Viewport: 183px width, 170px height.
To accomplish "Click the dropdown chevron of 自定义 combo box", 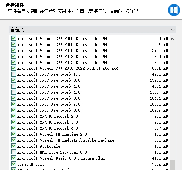I will click(x=173, y=30).
